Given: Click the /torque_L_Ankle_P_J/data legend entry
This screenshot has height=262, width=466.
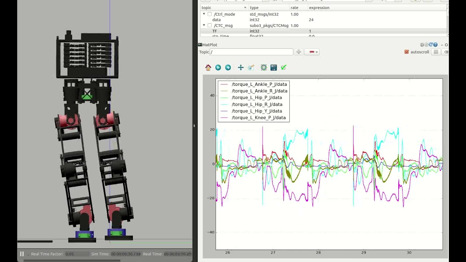Looking at the screenshot, I should click(x=254, y=84).
